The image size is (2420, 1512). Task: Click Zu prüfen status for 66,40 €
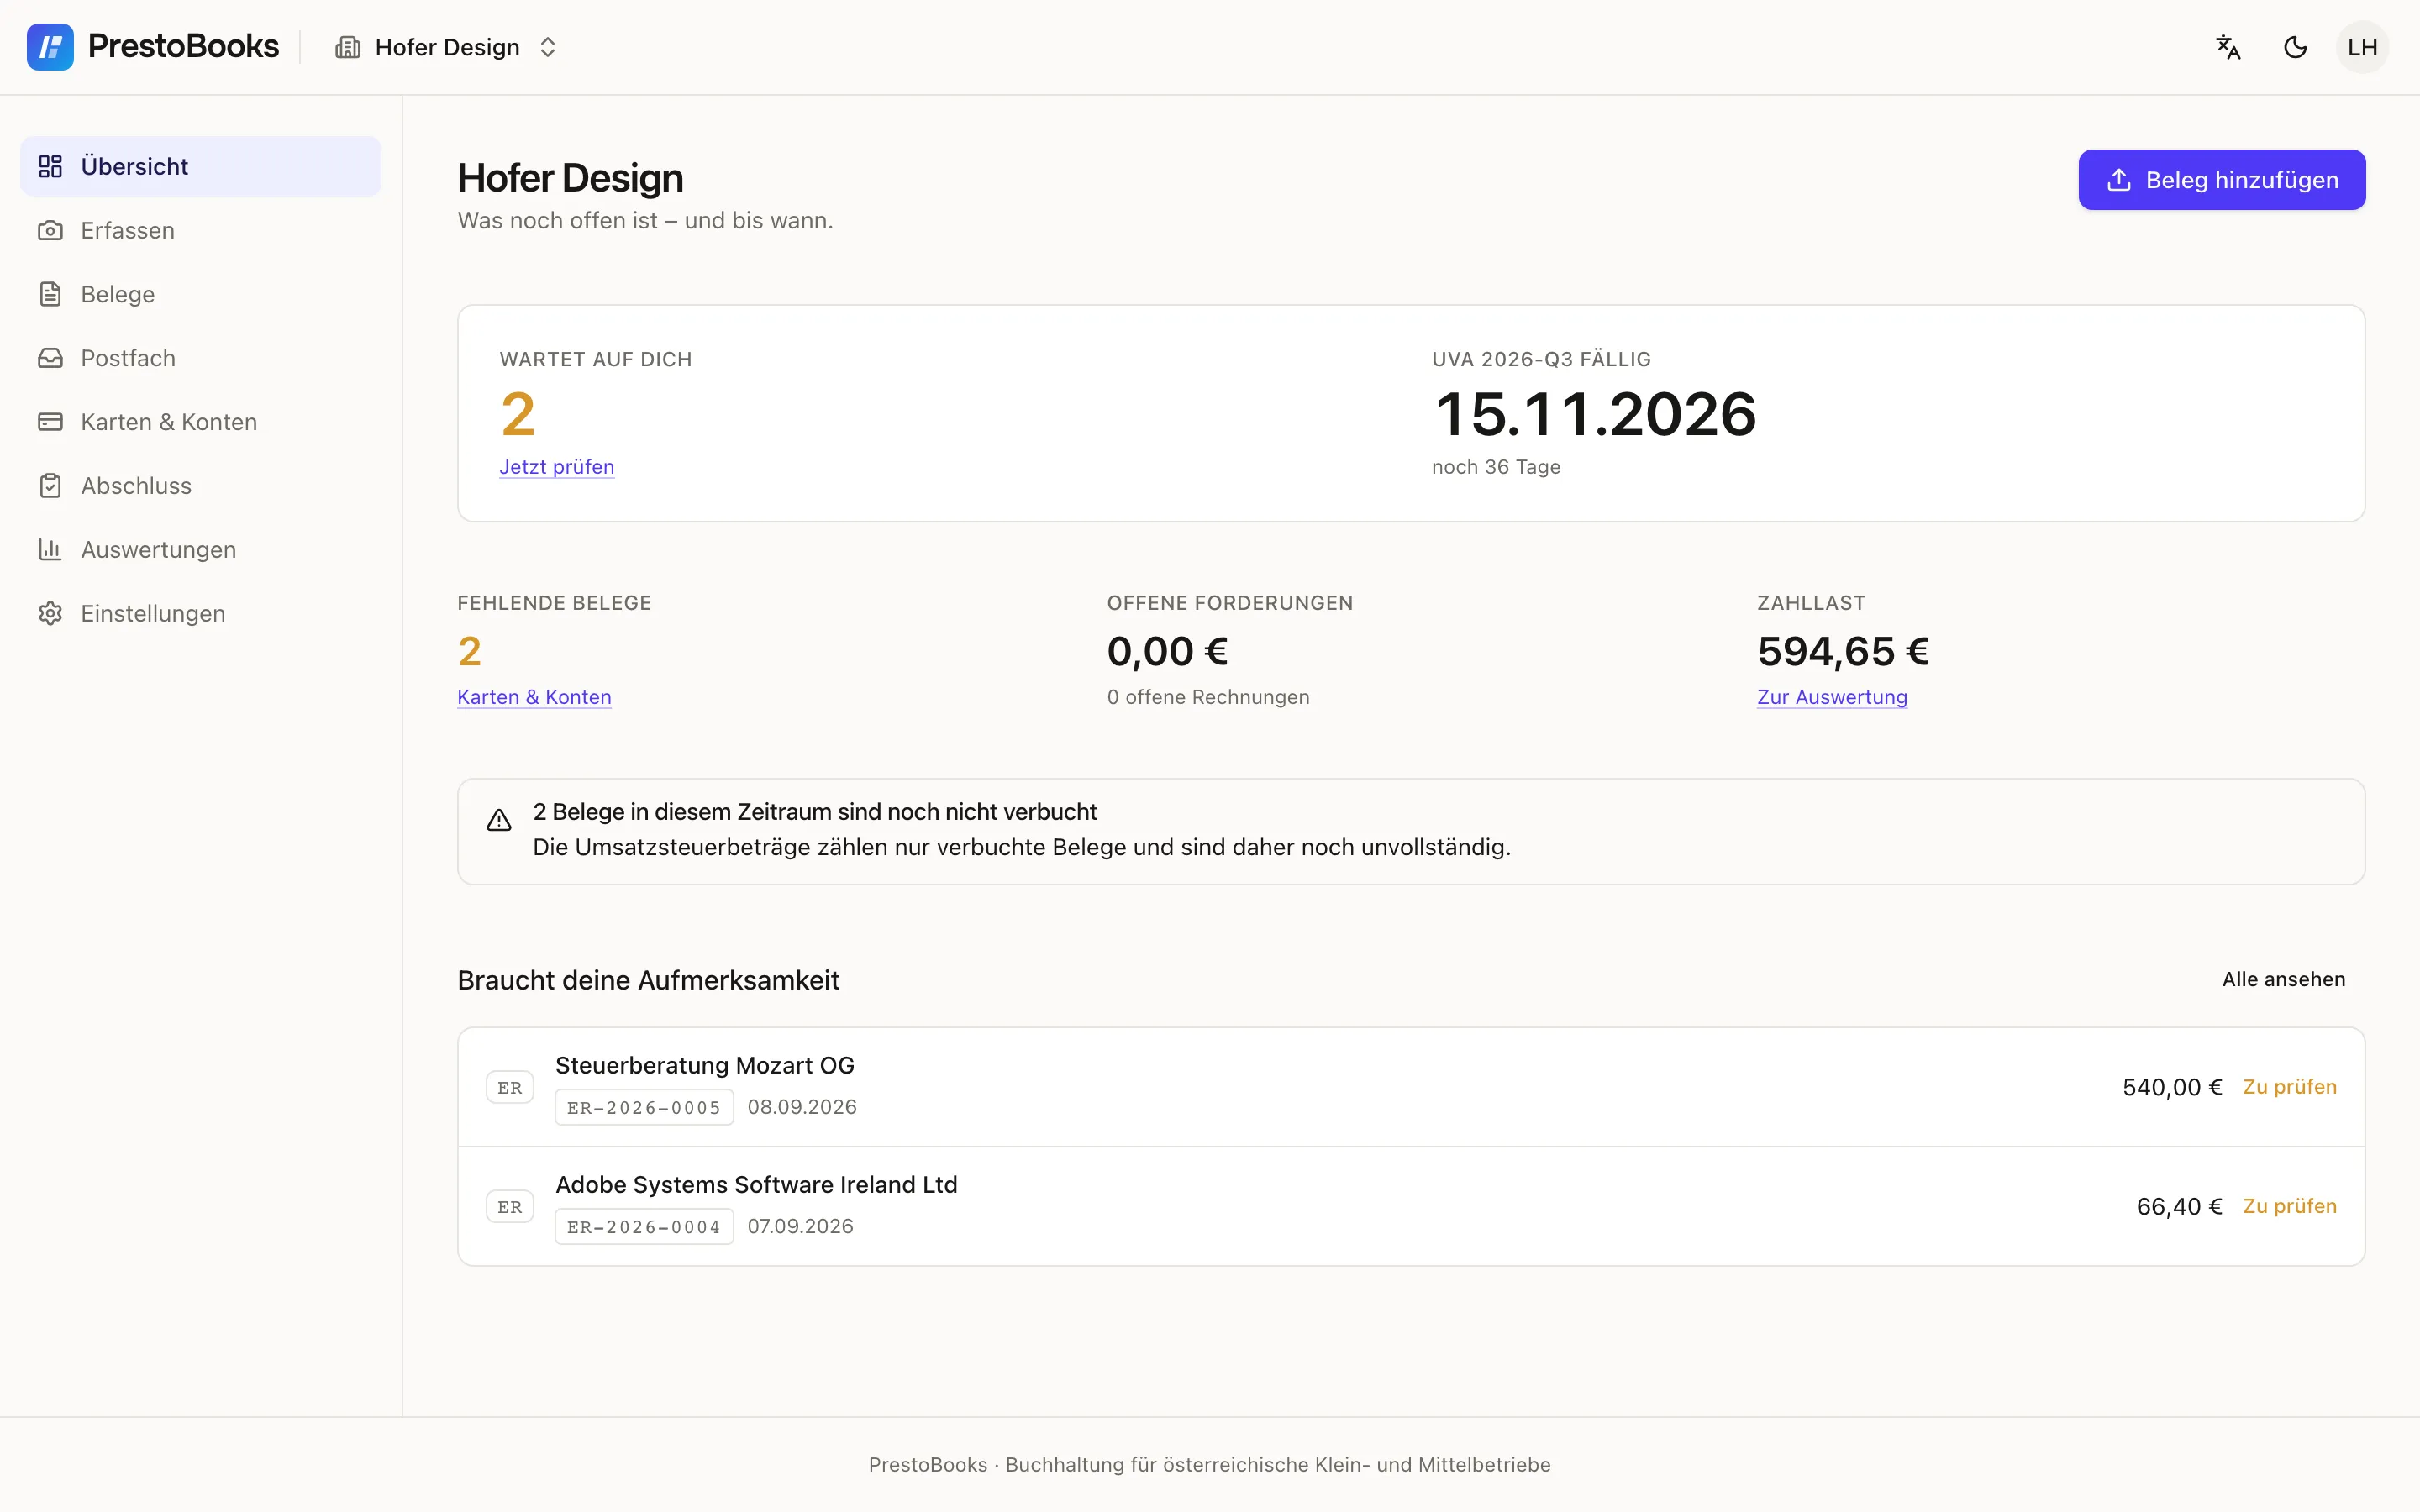[2289, 1206]
